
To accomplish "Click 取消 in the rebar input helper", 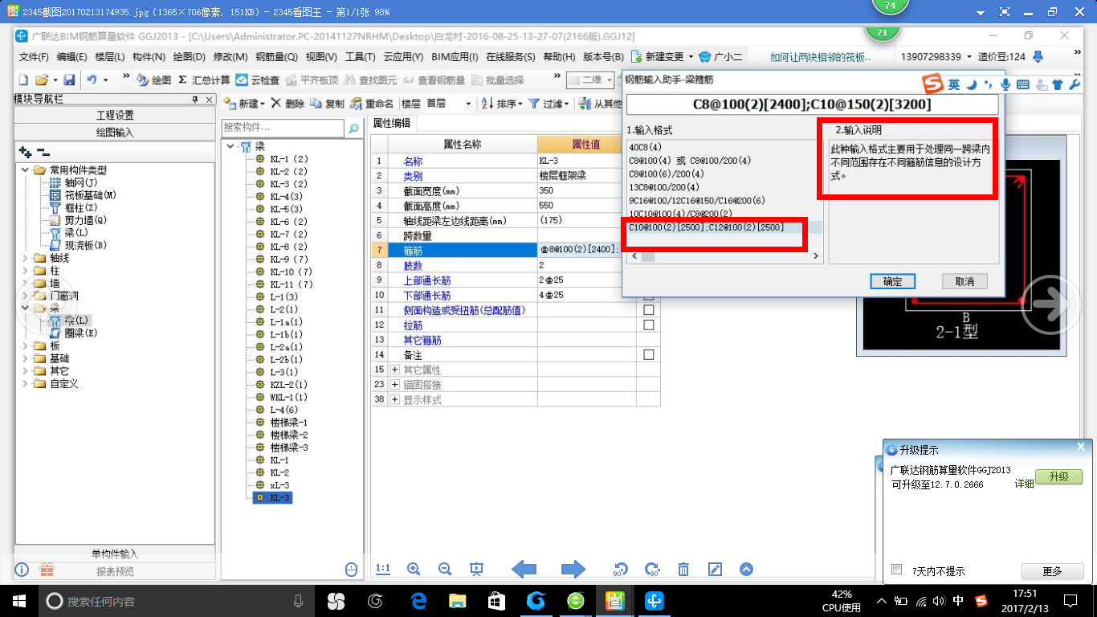I will pyautogui.click(x=964, y=281).
